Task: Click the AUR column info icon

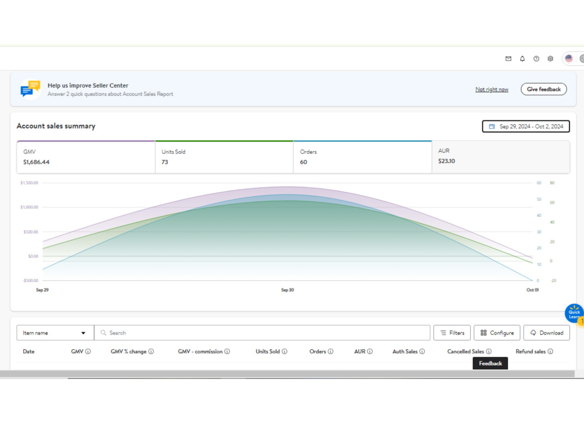Action: (x=370, y=351)
